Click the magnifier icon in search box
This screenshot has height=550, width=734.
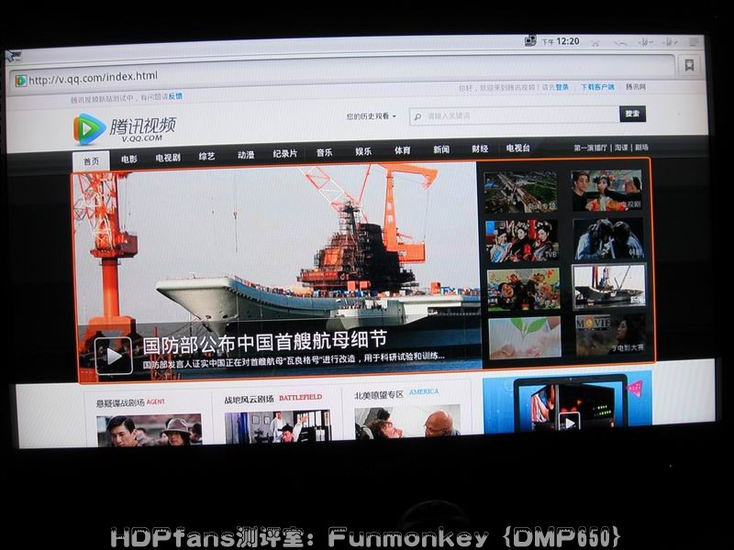click(417, 116)
